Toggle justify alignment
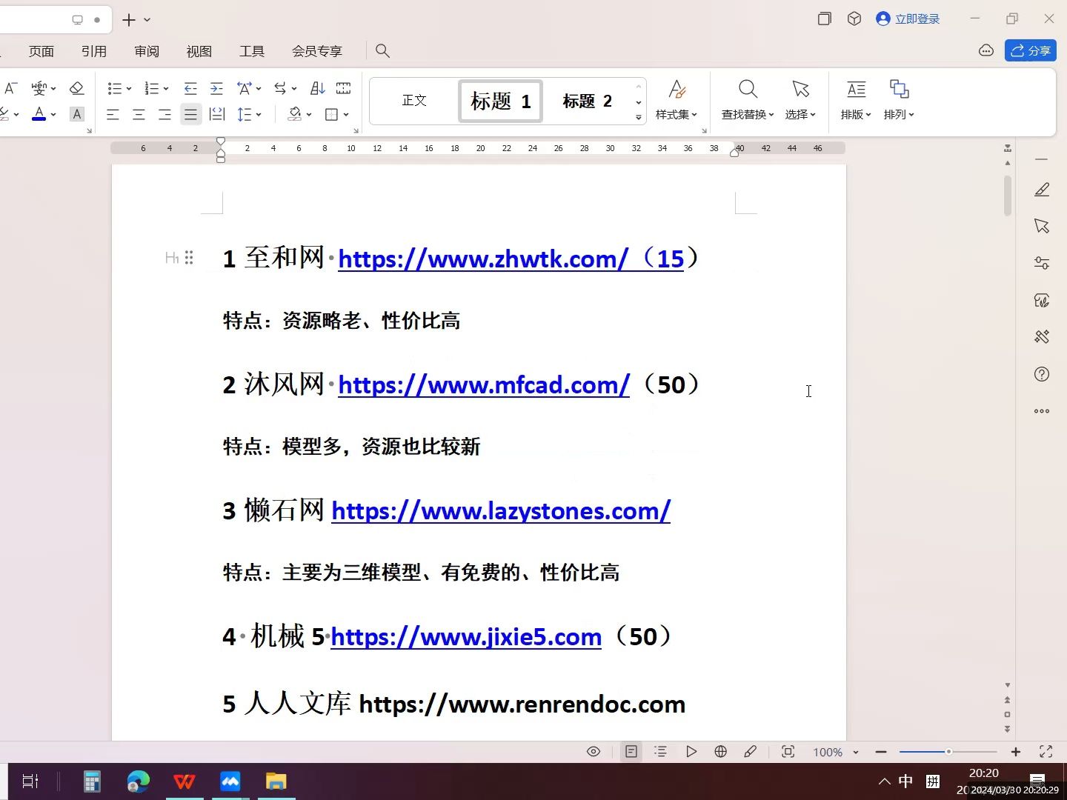 tap(190, 114)
